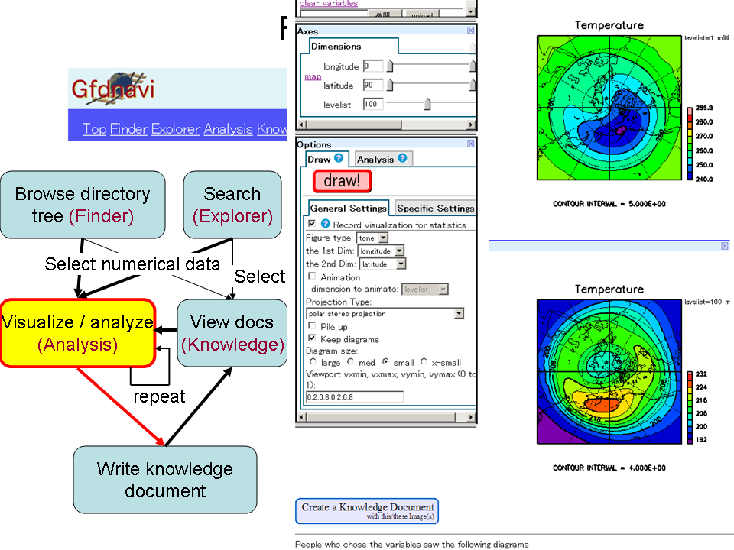Click the bottom Temperature polar plot

pos(609,371)
